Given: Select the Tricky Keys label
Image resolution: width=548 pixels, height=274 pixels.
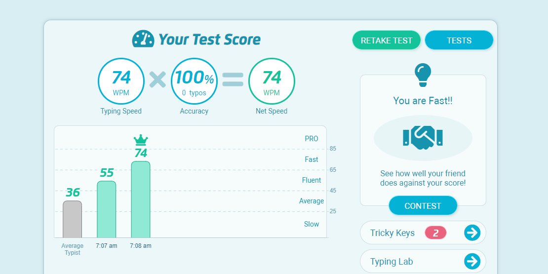Looking at the screenshot, I should click(x=392, y=233).
